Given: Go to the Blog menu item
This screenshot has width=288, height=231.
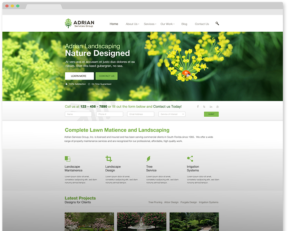Looking at the screenshot, I should (x=184, y=24).
